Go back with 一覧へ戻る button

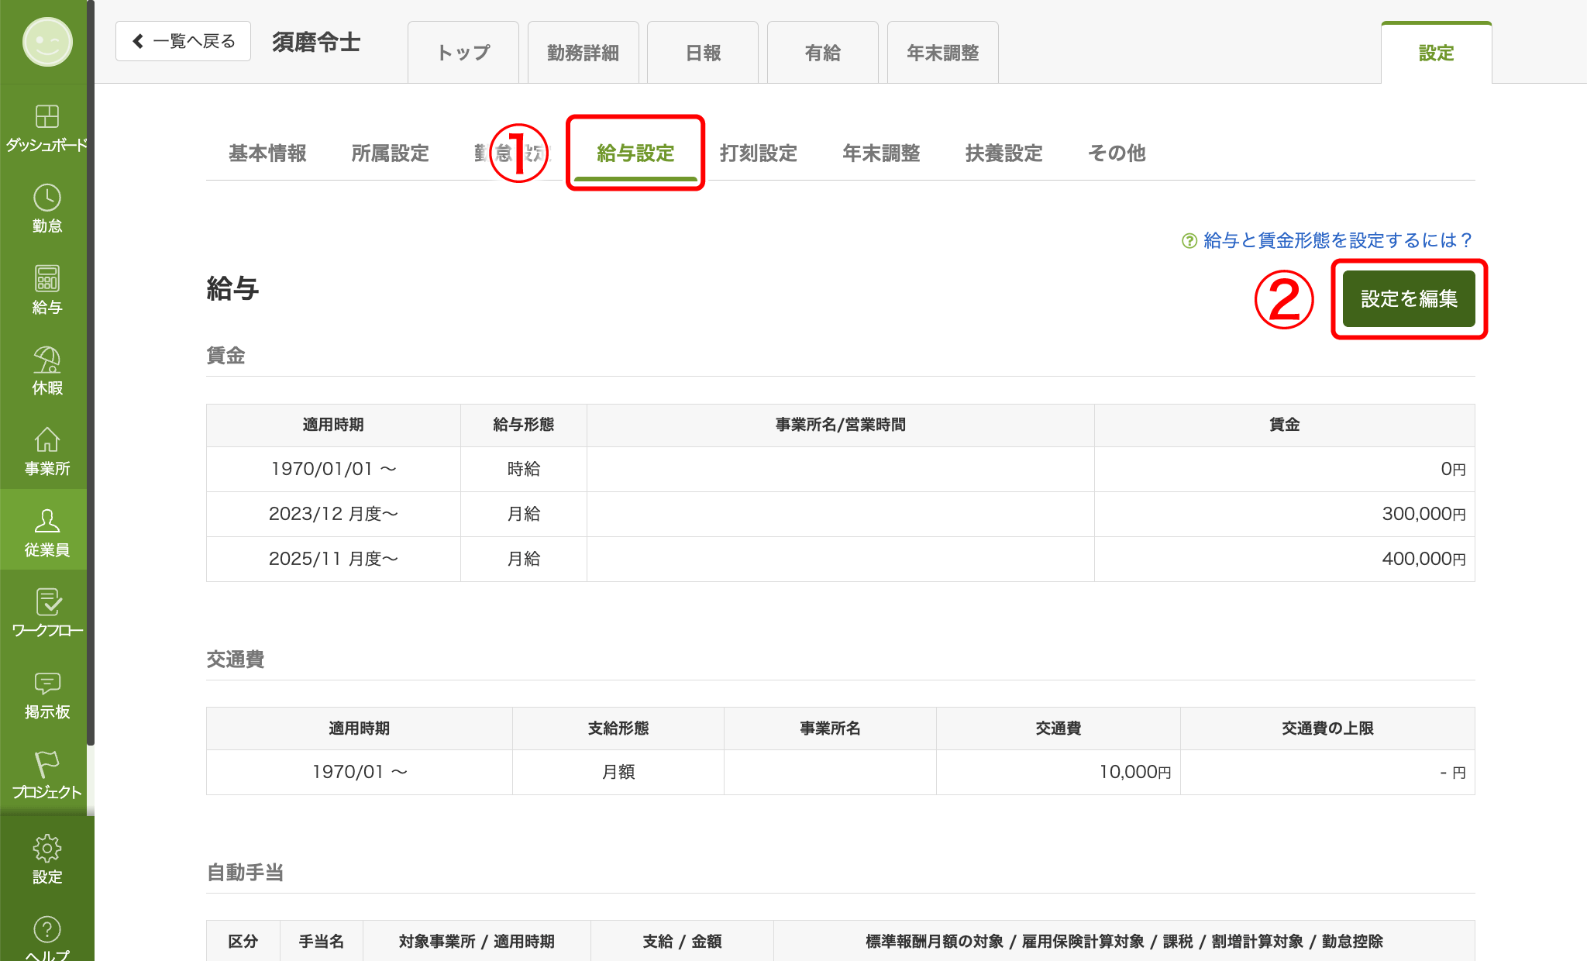[183, 41]
